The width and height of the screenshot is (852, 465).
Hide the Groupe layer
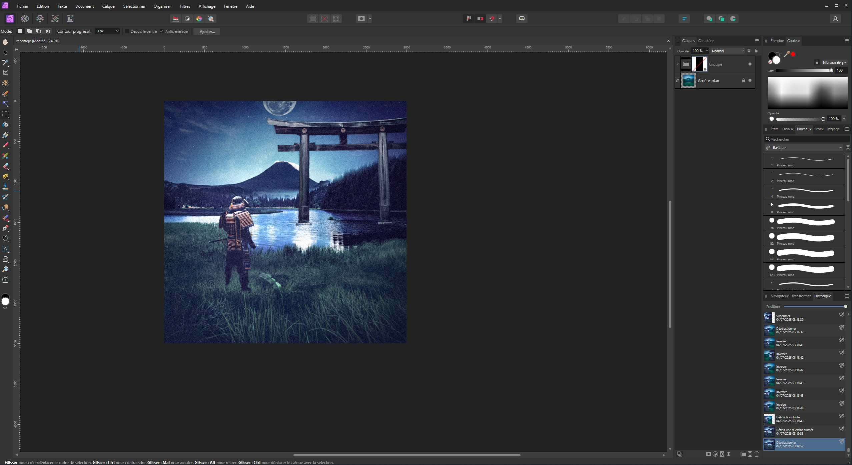(x=750, y=64)
